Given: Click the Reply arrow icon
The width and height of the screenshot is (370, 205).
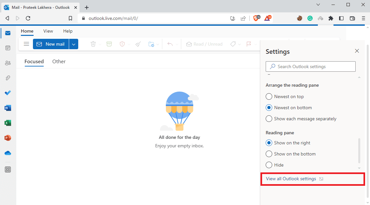Looking at the screenshot, I should point(170,44).
